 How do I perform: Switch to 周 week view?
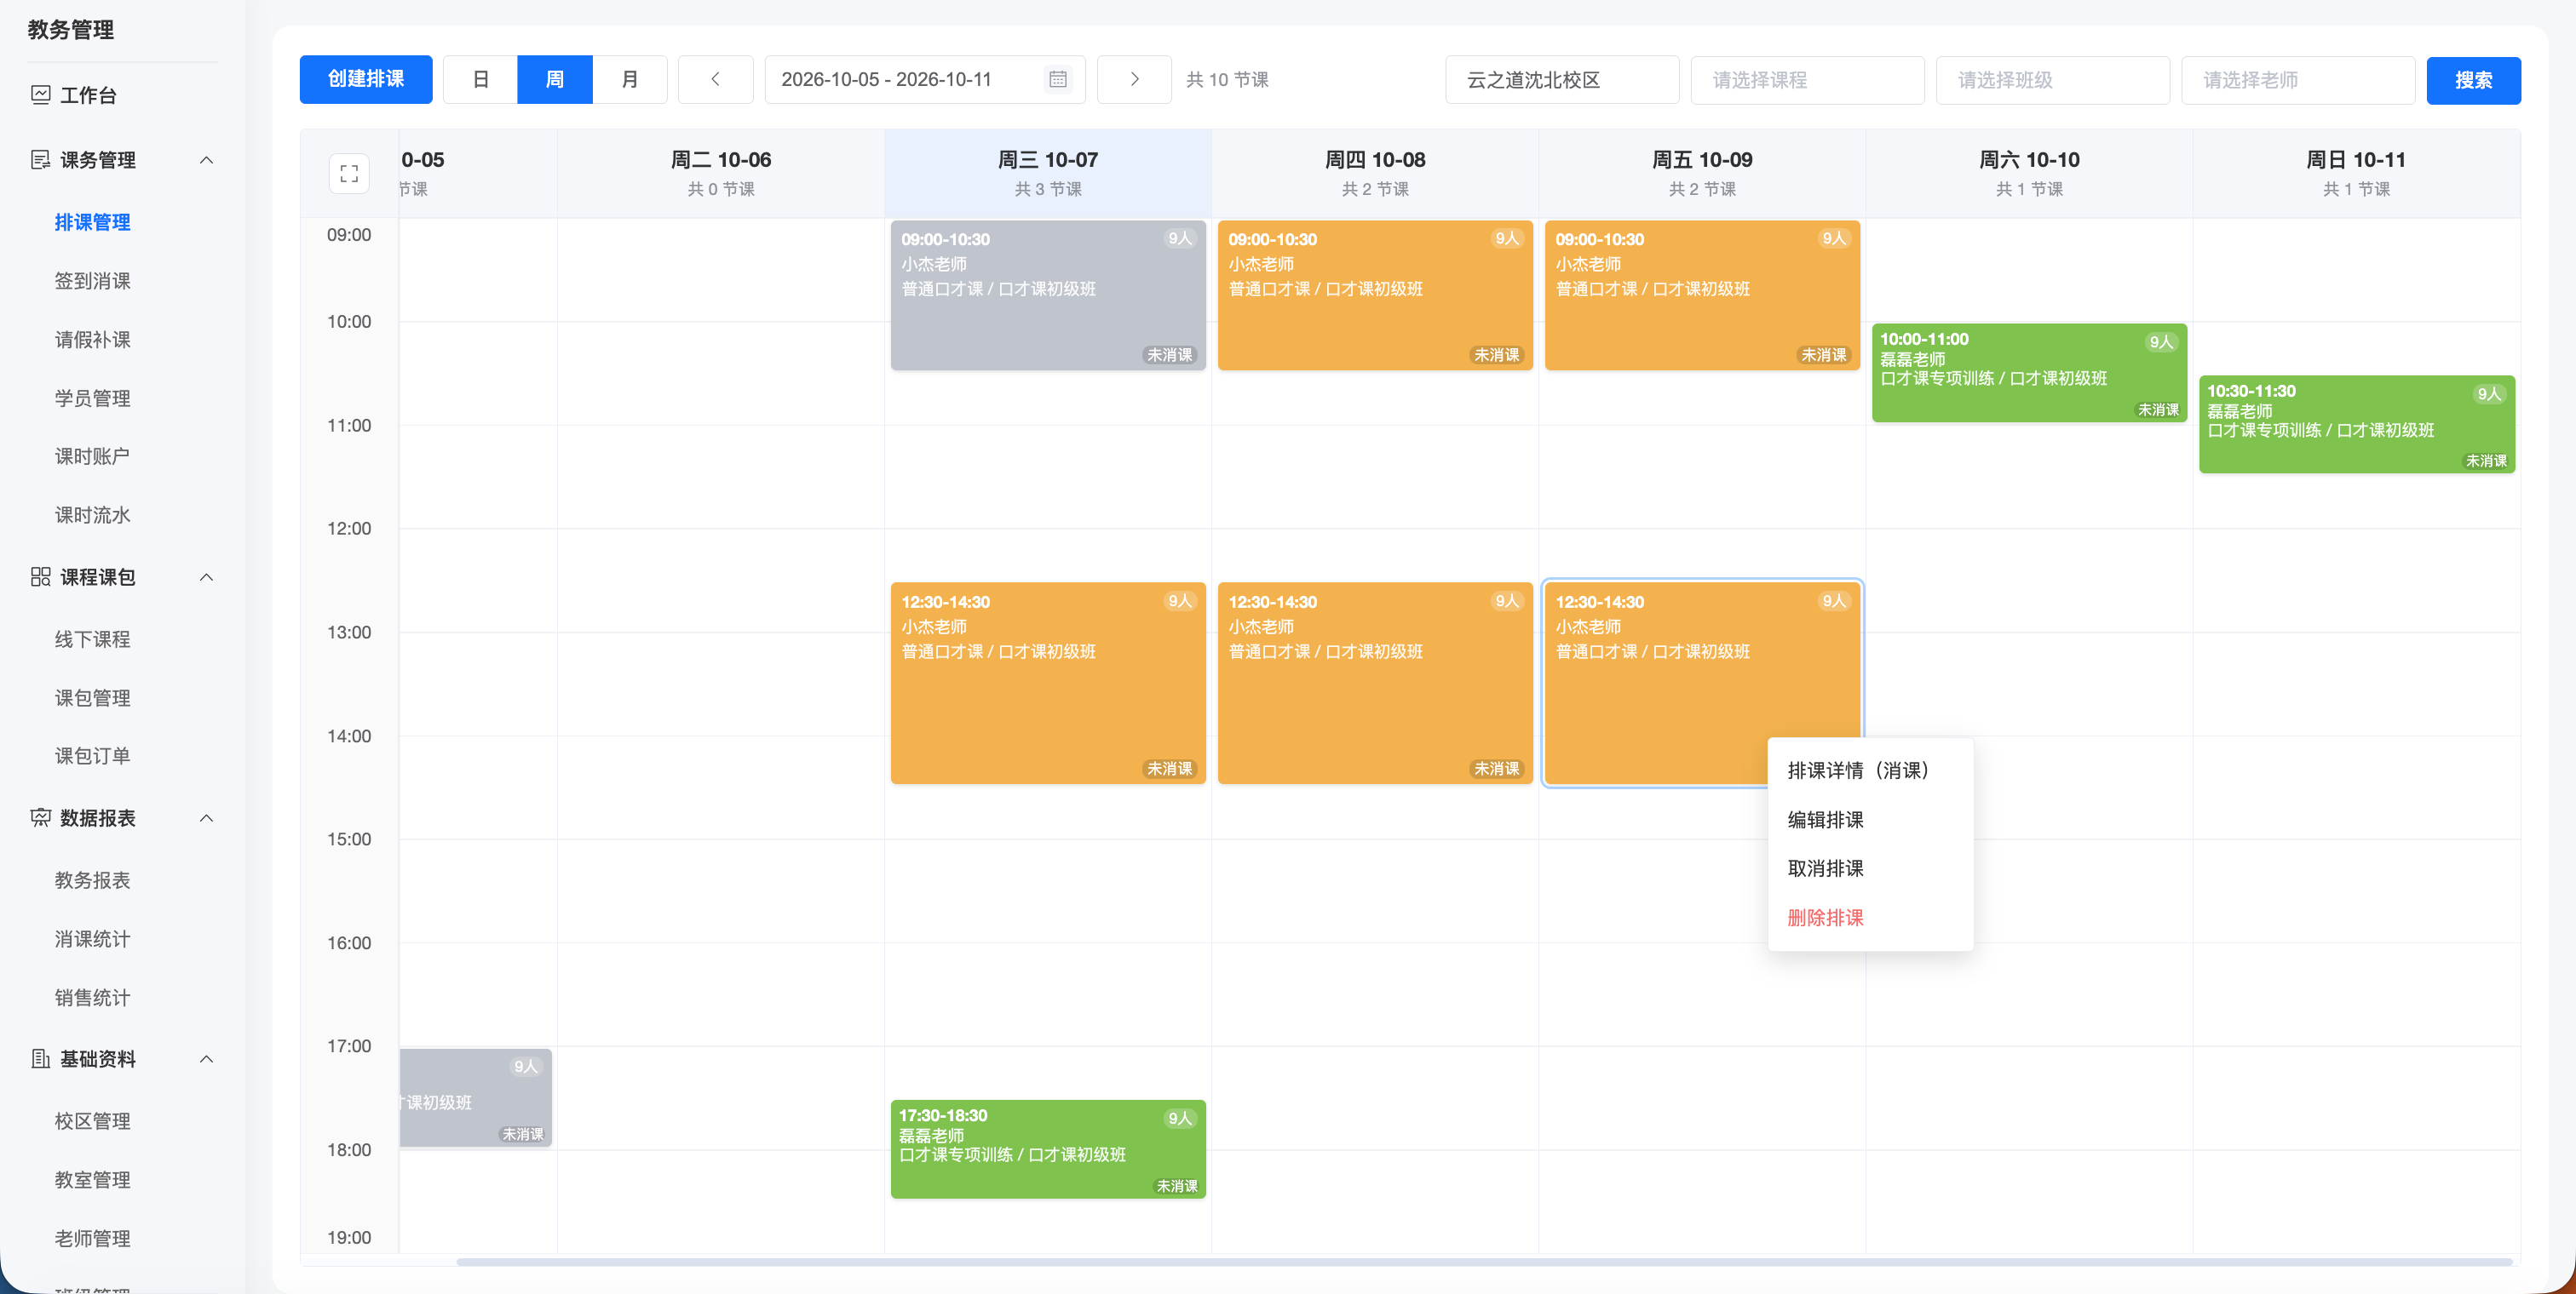click(555, 79)
